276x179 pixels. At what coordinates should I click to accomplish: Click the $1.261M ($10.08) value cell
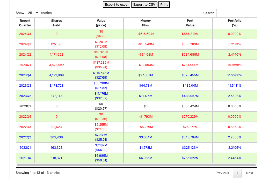click(101, 44)
